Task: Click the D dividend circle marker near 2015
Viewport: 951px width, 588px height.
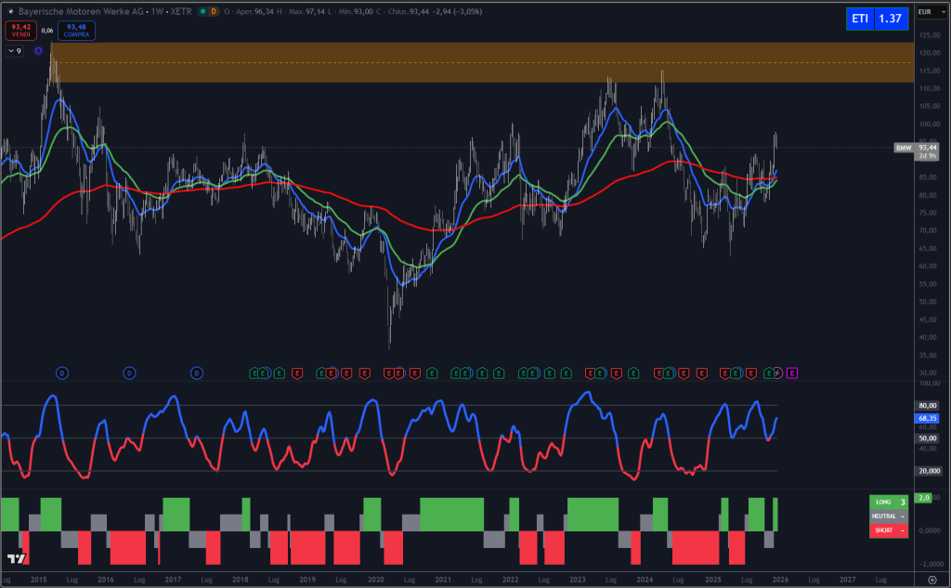Action: click(x=61, y=372)
